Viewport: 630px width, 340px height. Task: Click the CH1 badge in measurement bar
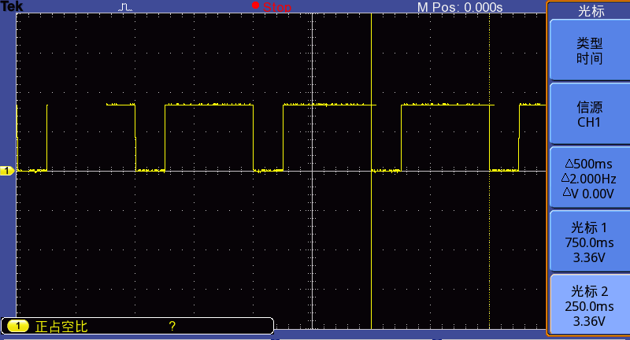(x=18, y=326)
